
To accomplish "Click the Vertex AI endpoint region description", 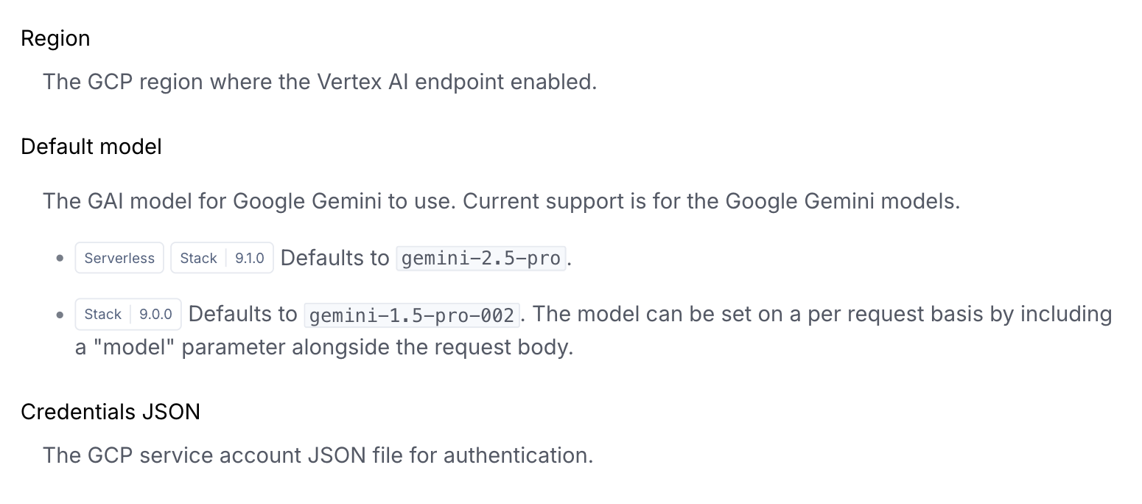I will point(320,81).
